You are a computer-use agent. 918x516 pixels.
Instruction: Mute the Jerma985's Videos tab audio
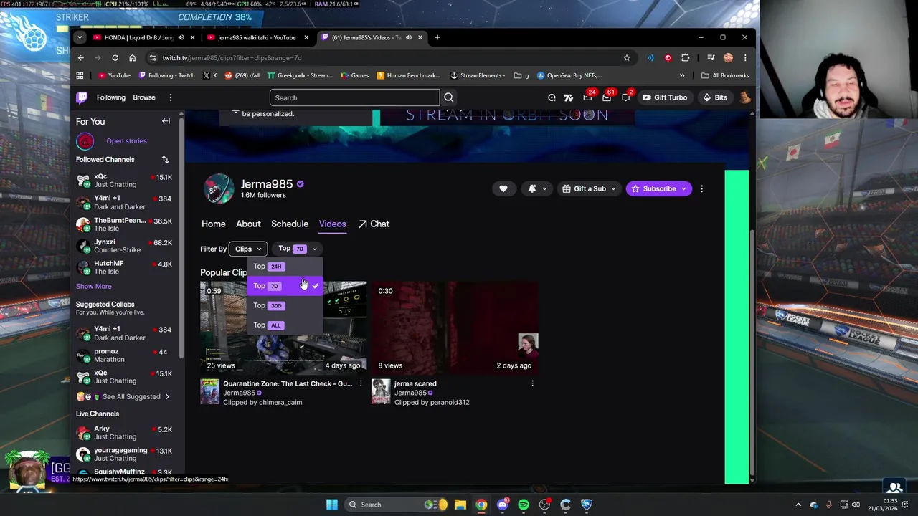409,37
